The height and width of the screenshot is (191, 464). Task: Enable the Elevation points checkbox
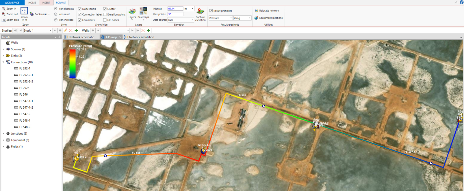coord(105,14)
